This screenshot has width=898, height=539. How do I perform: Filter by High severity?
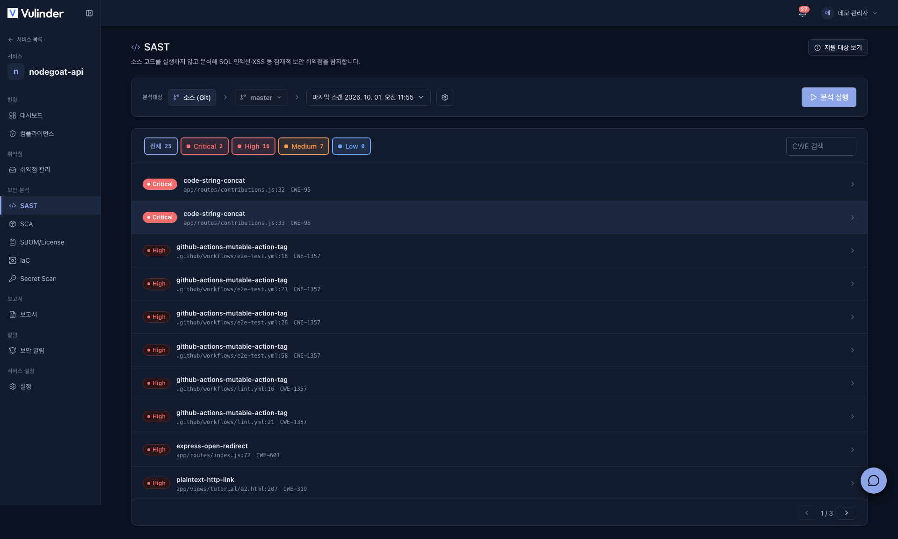(x=253, y=146)
